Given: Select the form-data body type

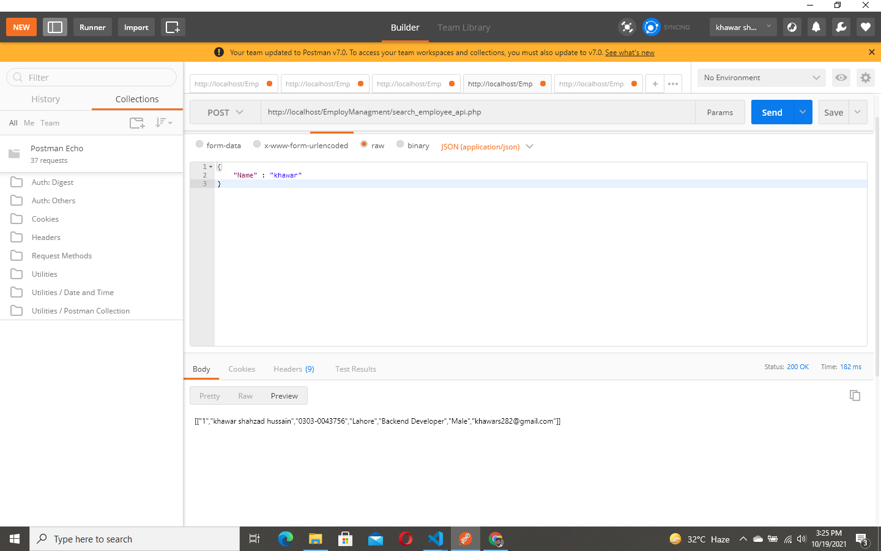Looking at the screenshot, I should (x=199, y=144).
